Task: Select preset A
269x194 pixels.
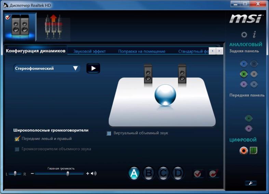Action: click(134, 173)
